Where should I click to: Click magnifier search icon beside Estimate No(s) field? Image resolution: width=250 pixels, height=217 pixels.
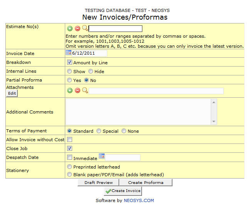pos(85,28)
